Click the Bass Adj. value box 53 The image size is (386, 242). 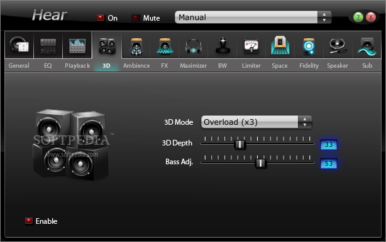(329, 164)
